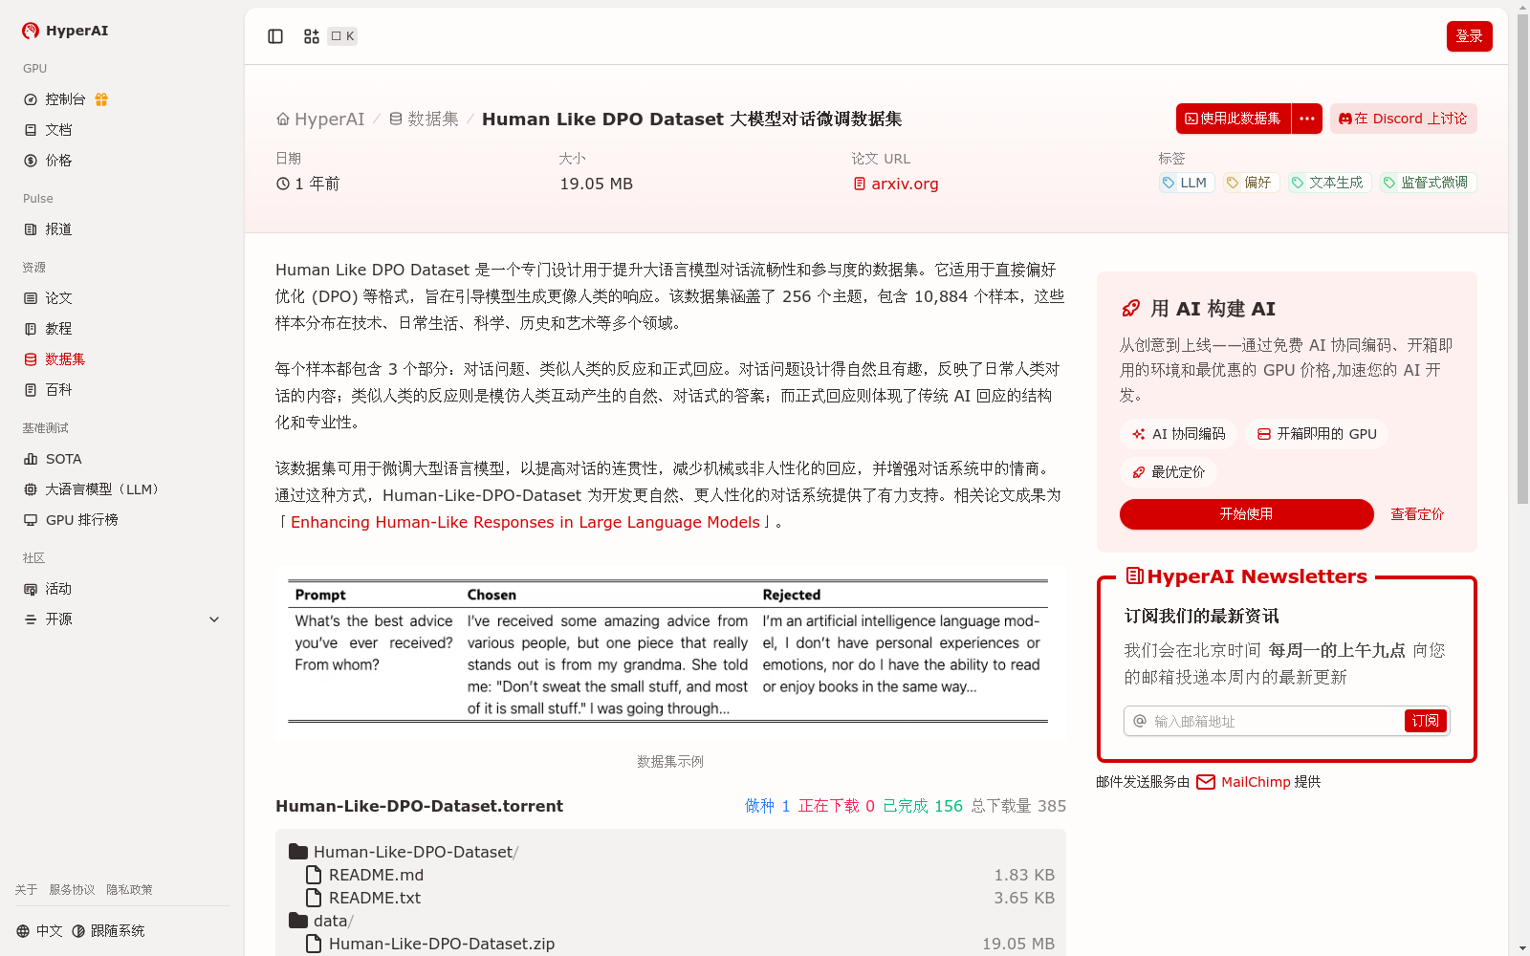Click the 19.05 MB size value
Image resolution: width=1530 pixels, height=956 pixels.
(x=596, y=184)
